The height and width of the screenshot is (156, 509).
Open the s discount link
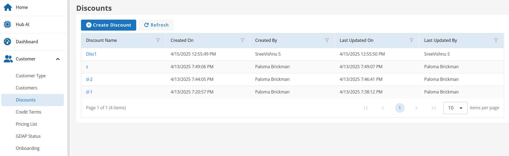pos(87,67)
